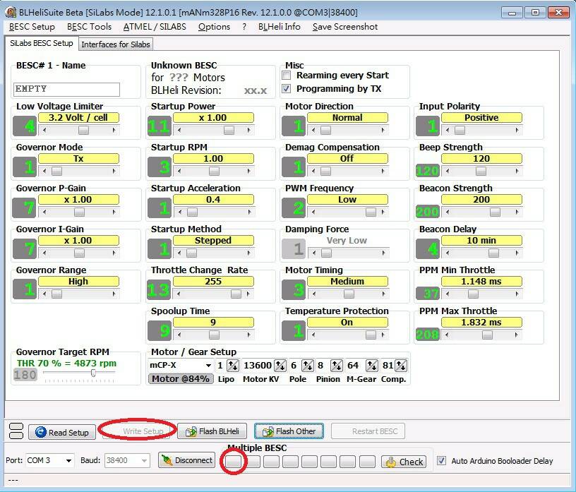Screen dimensions: 576x492
Task: Increase PPM Max Throttle with right arrow
Action: pyautogui.click(x=517, y=335)
